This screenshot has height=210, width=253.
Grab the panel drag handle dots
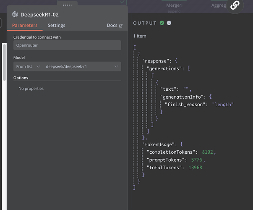click(x=67, y=5)
